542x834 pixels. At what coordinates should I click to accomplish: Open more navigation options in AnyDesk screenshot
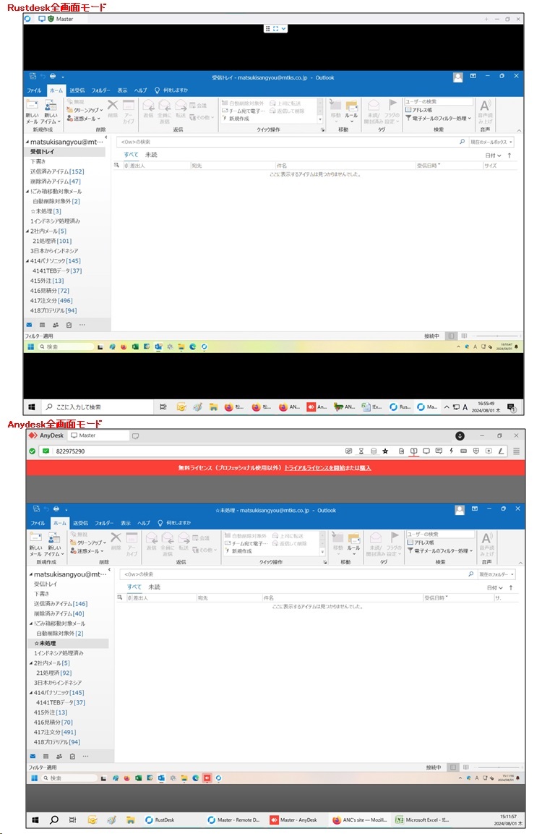coord(85,756)
